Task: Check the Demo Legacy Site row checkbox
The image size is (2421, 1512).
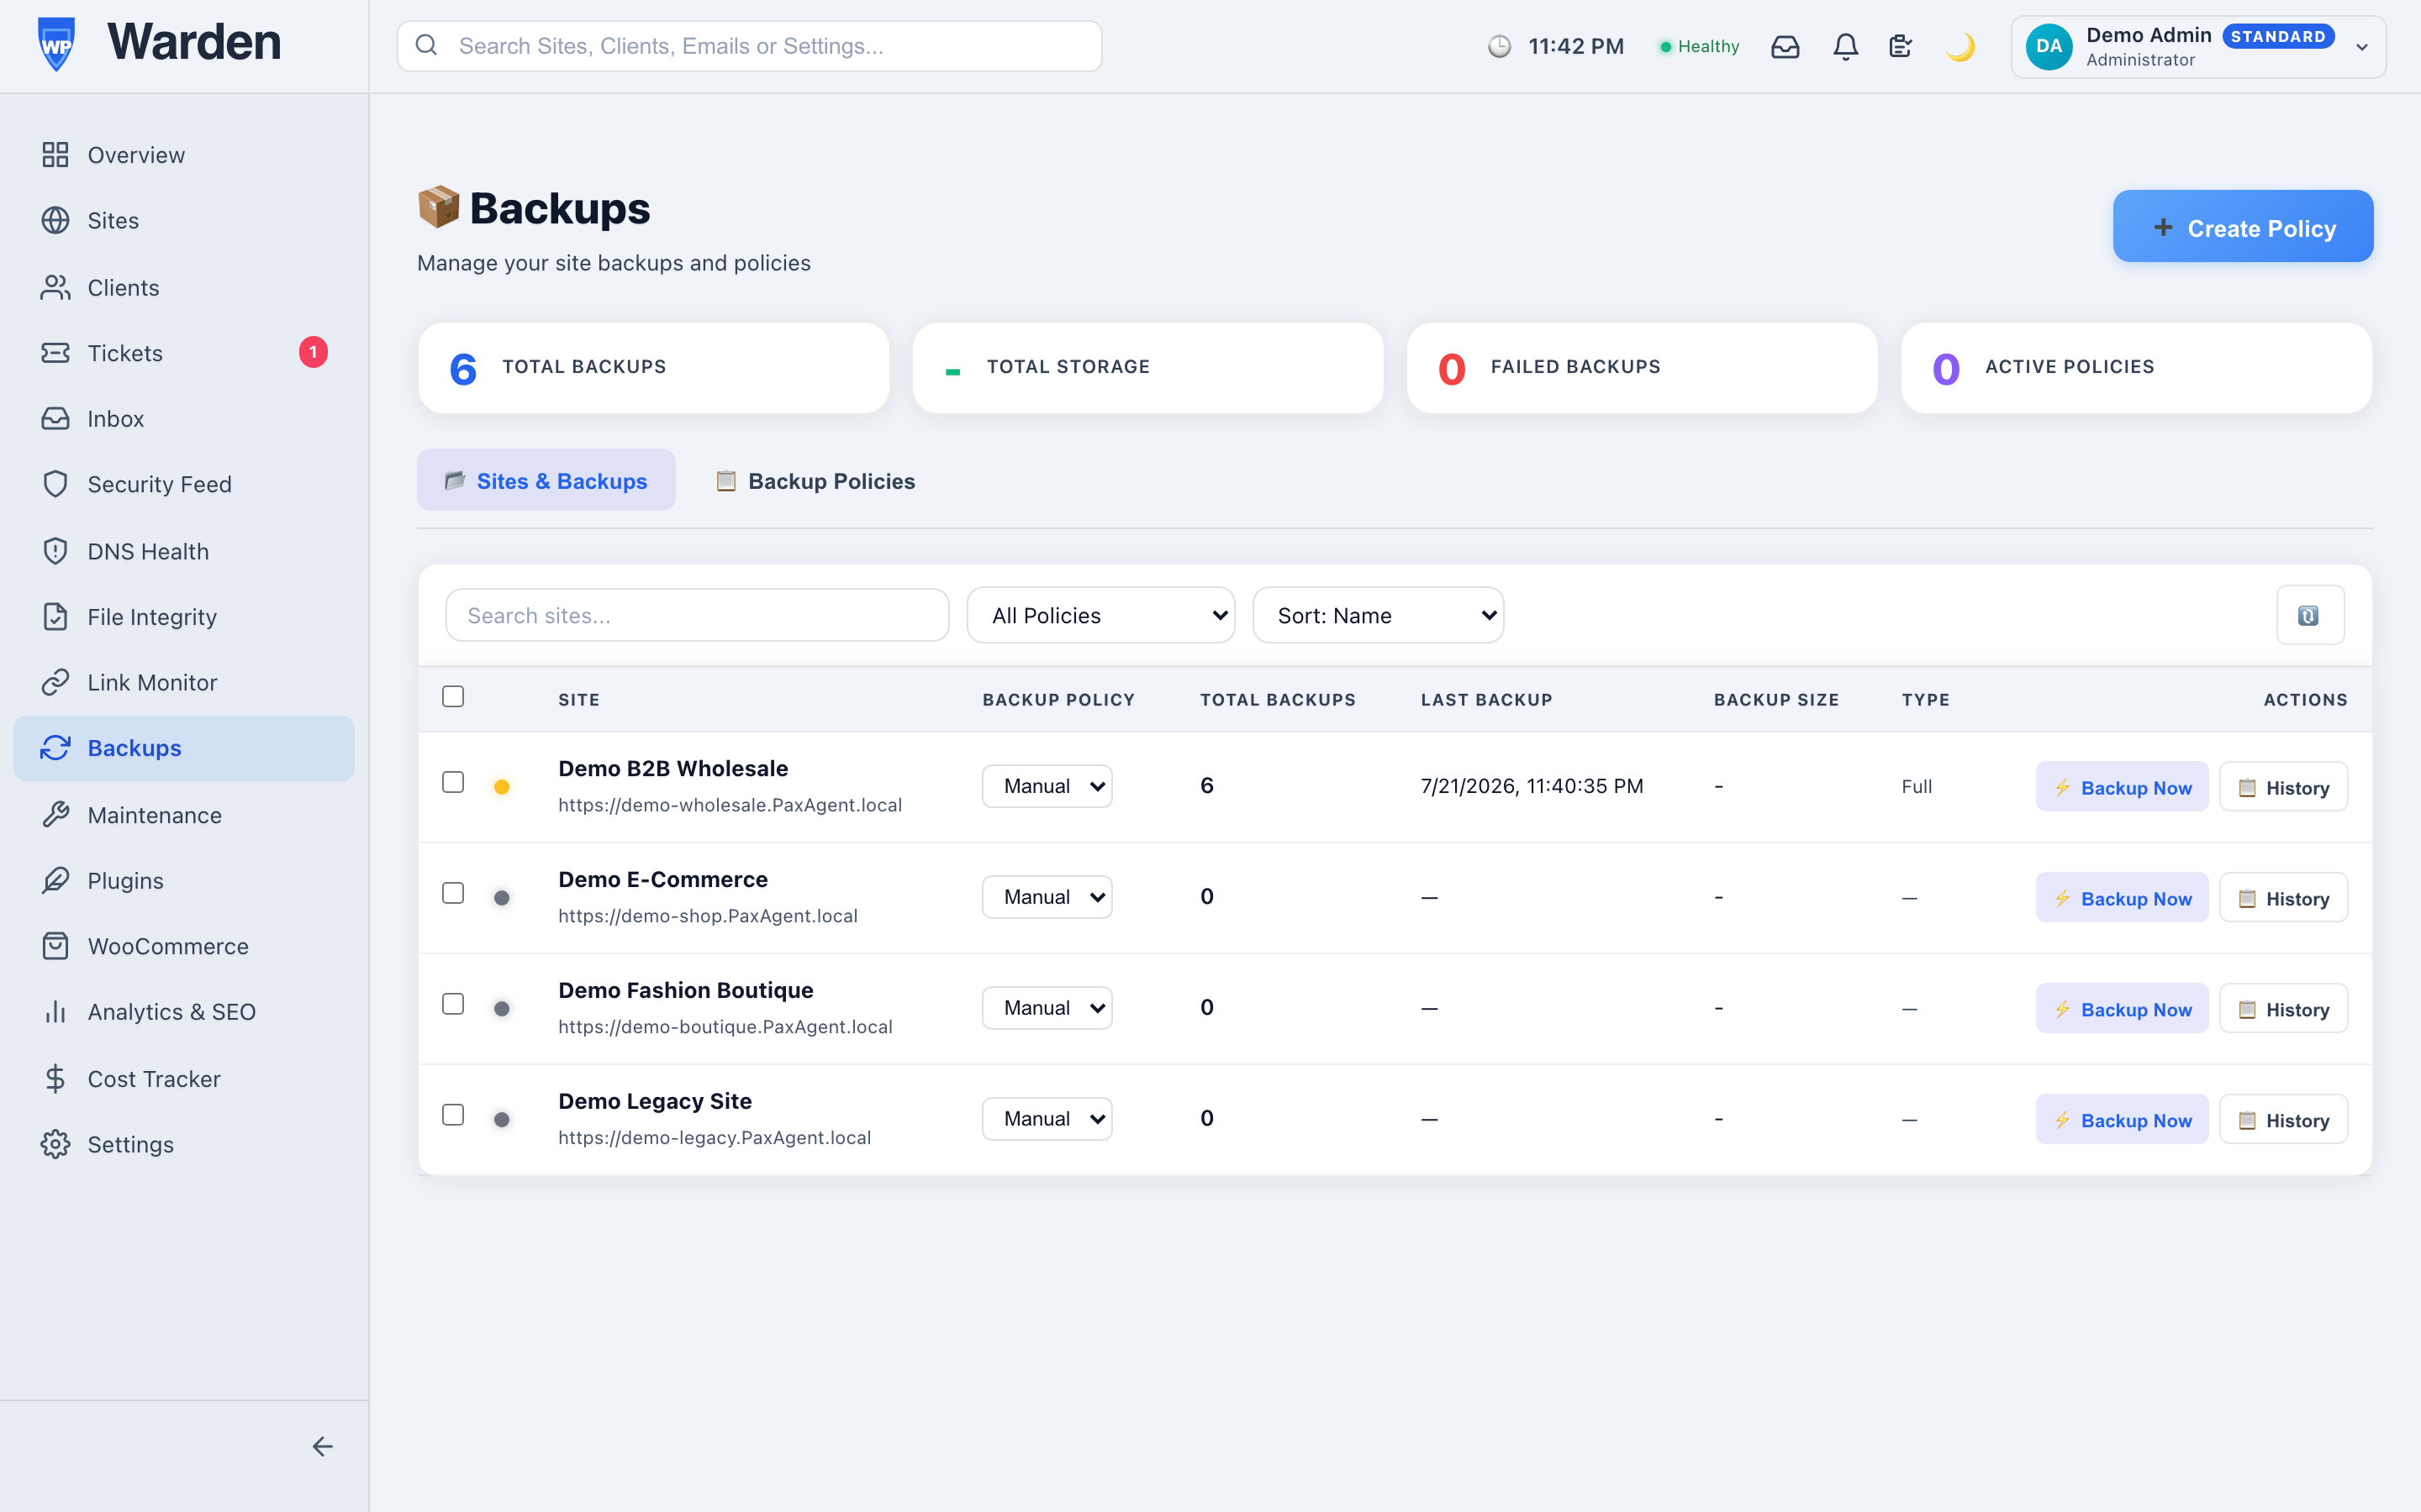Action: 453,1115
